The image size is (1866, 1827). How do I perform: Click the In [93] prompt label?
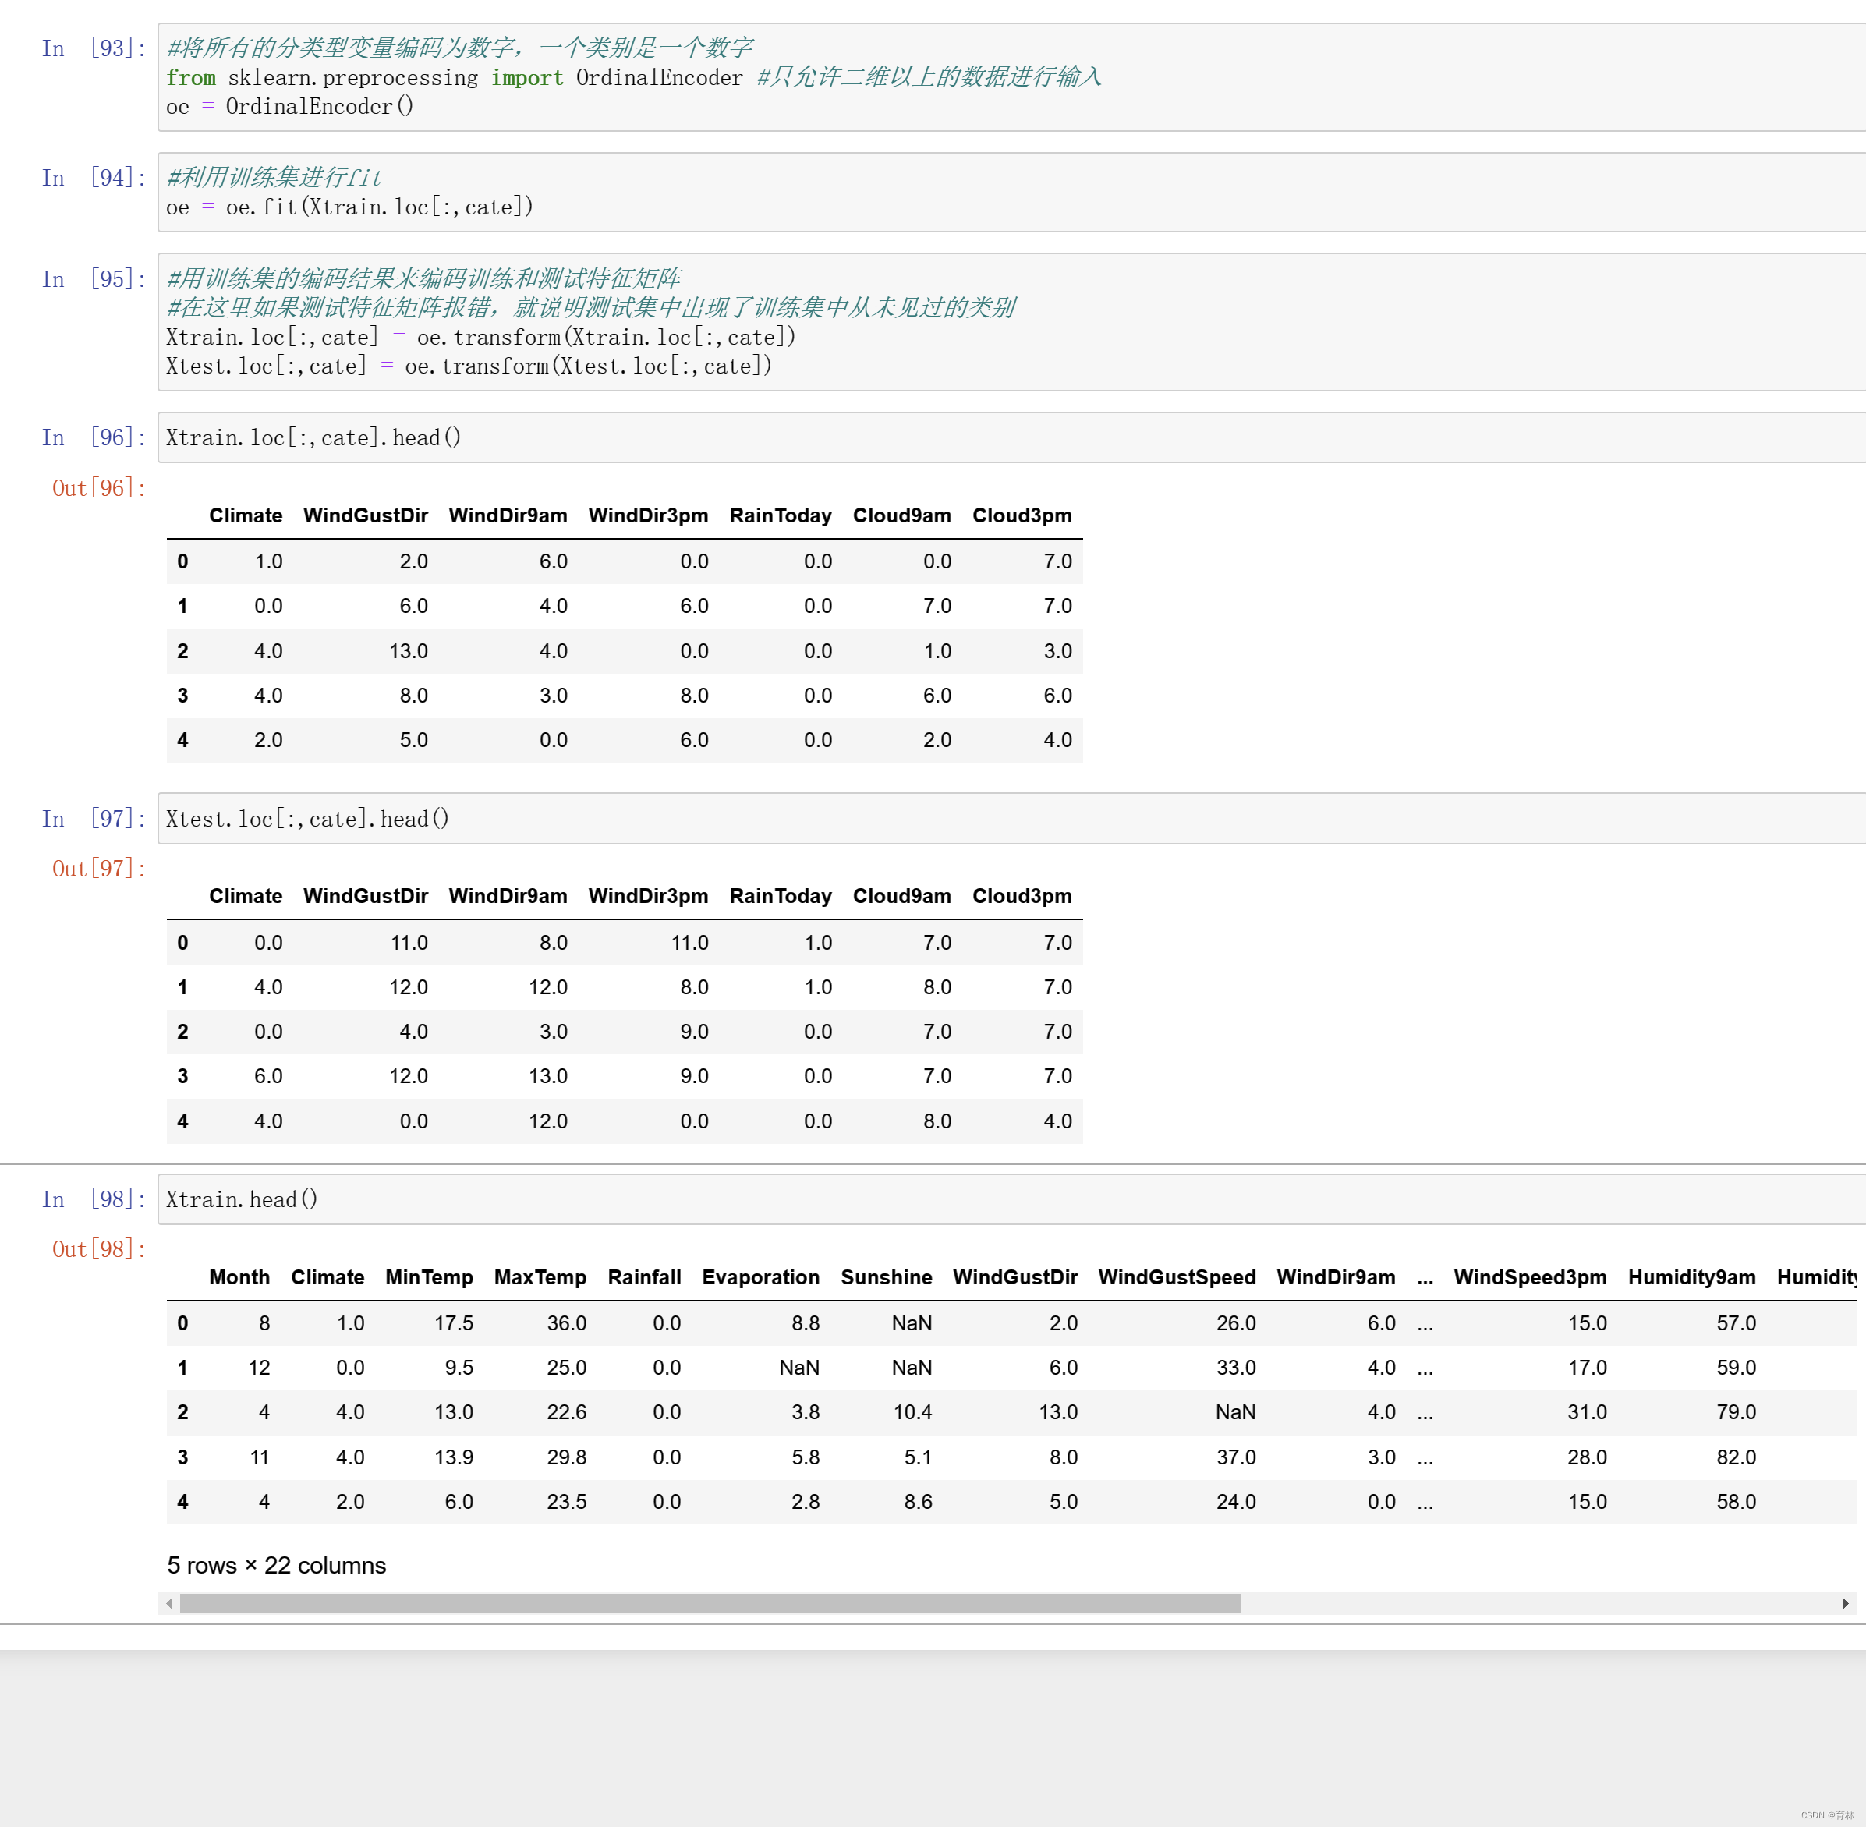tap(93, 48)
